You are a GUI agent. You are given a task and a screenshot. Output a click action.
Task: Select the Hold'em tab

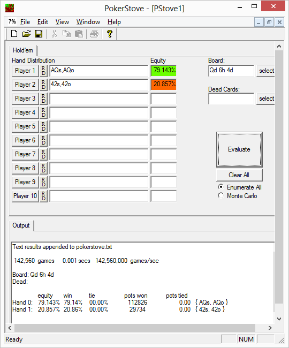tap(23, 50)
